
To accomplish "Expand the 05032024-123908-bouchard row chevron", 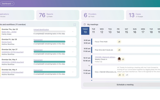I will click(x=73, y=62).
